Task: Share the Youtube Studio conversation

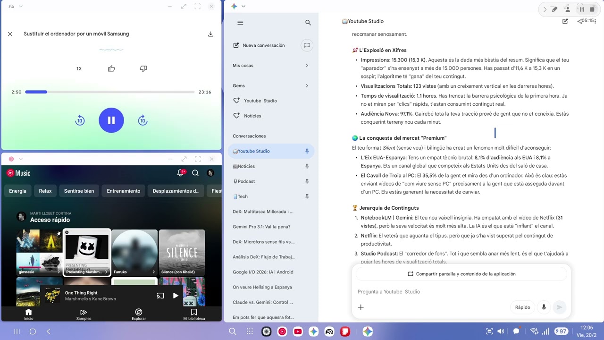Action: tap(579, 21)
